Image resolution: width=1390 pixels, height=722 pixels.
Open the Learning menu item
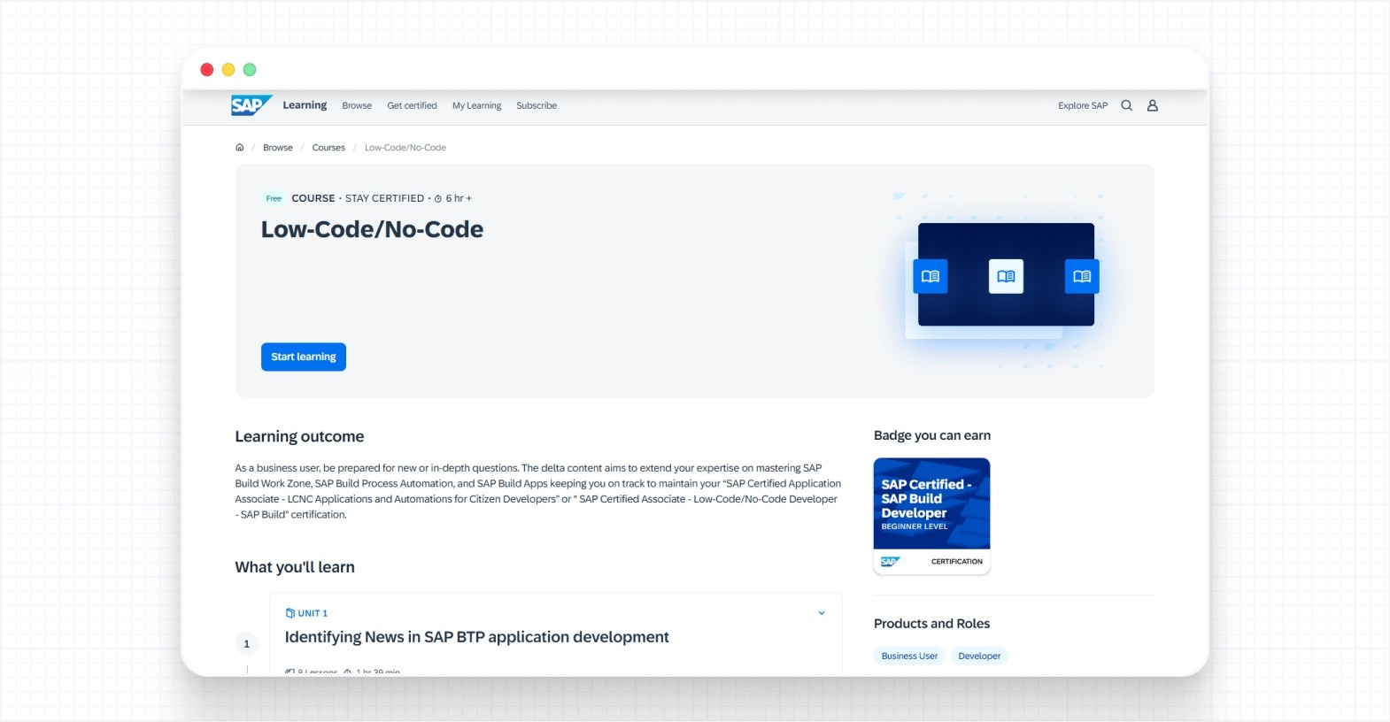[x=305, y=105]
